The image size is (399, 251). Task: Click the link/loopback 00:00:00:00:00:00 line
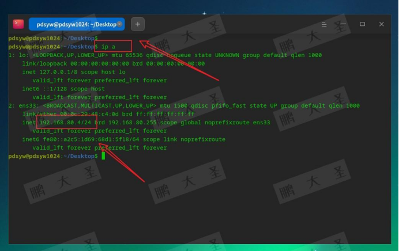114,63
